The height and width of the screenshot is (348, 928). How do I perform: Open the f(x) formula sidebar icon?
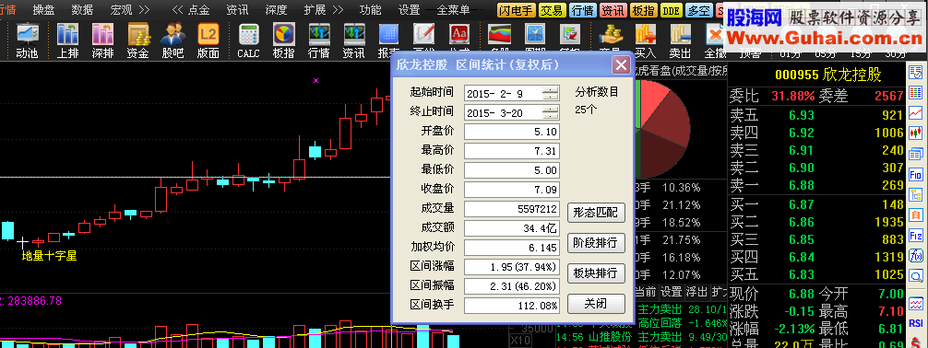click(x=916, y=256)
